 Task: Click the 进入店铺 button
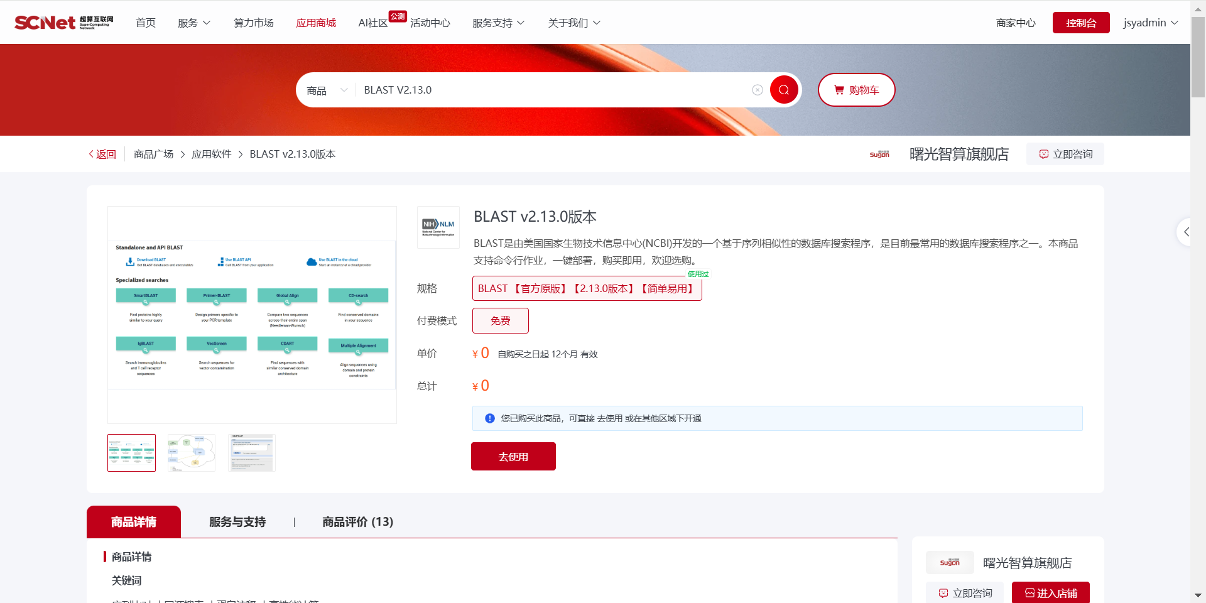coord(1050,593)
